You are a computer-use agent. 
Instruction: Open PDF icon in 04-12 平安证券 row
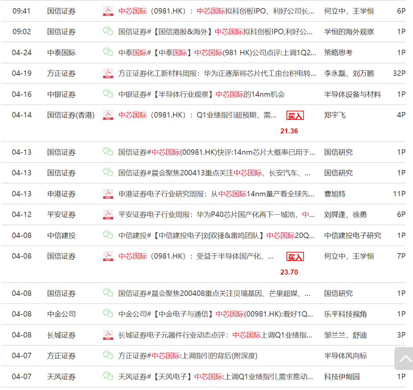click(x=108, y=214)
